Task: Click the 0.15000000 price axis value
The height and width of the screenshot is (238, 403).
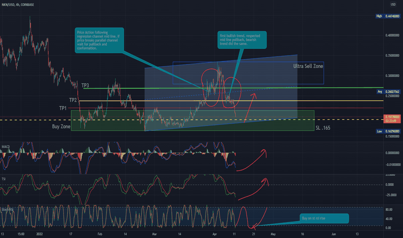Action: coord(392,136)
